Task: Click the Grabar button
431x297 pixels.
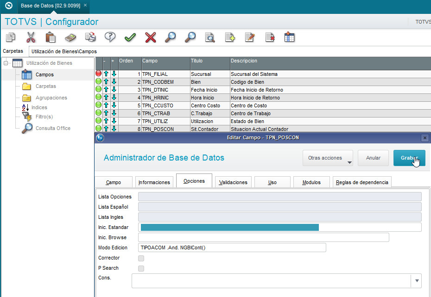Action: pos(409,158)
